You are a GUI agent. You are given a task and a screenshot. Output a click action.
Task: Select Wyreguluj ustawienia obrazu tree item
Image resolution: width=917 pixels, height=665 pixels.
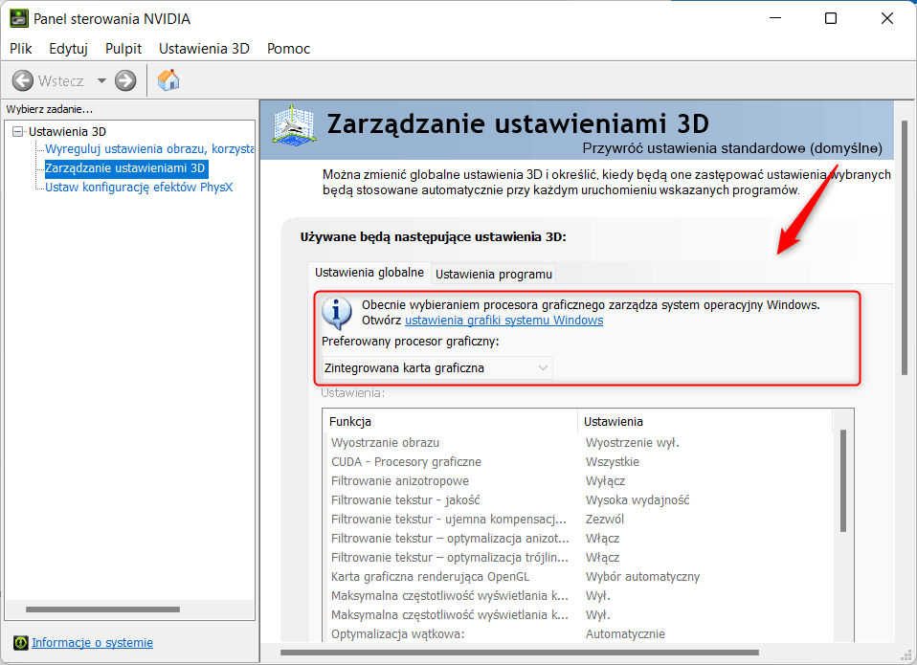149,149
